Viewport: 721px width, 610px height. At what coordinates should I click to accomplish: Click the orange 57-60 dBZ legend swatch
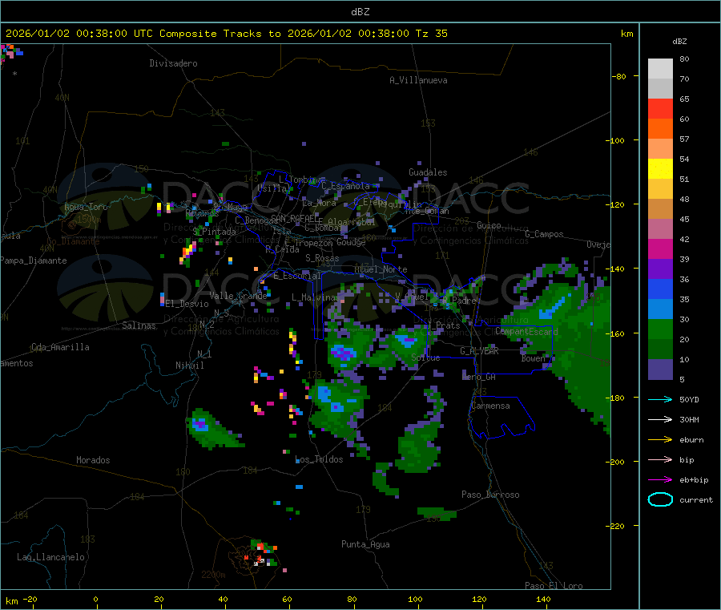point(660,129)
